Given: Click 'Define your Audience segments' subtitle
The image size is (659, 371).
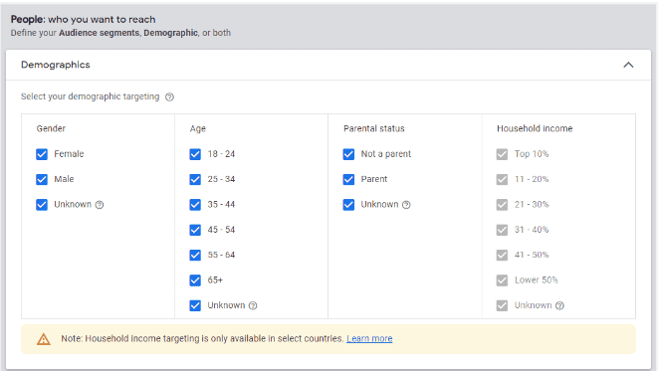Looking at the screenshot, I should [x=120, y=33].
